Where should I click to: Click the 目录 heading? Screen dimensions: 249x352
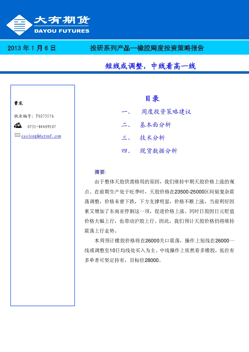coord(152,99)
